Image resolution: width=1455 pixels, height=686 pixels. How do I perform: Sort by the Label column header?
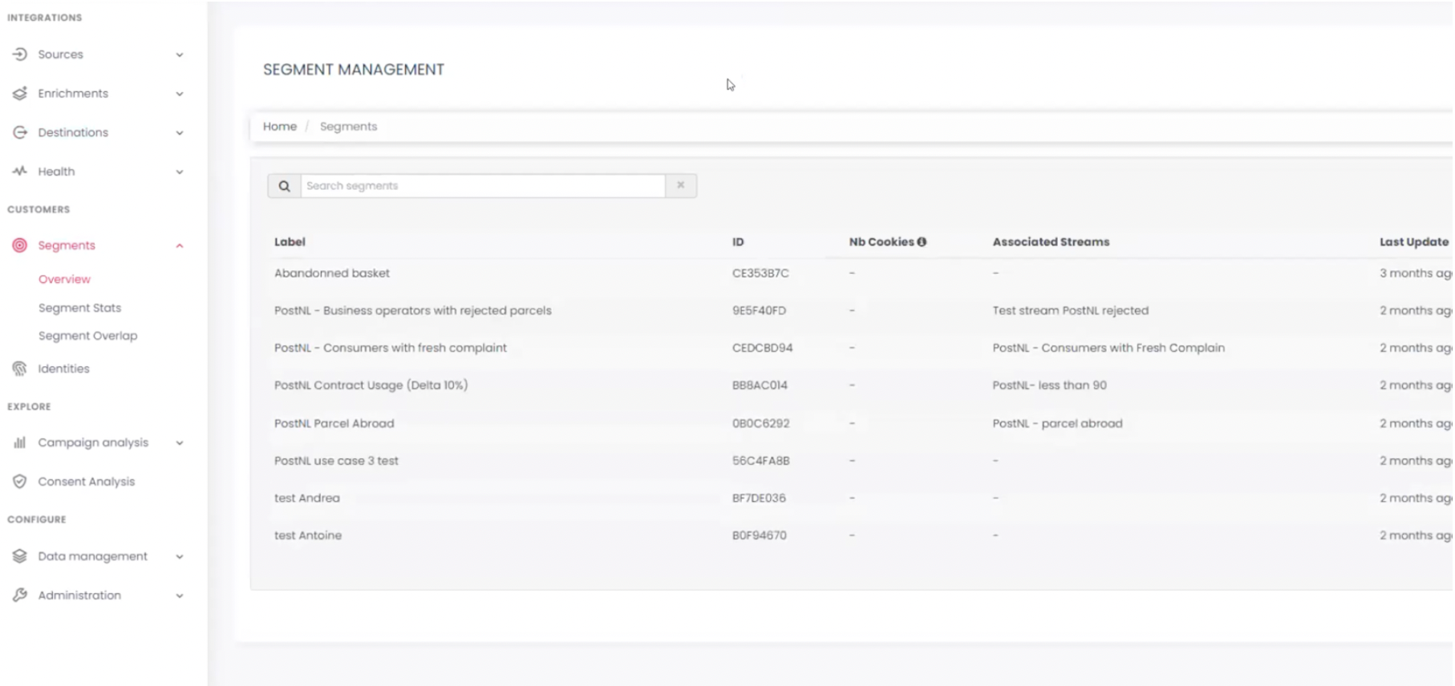[290, 242]
